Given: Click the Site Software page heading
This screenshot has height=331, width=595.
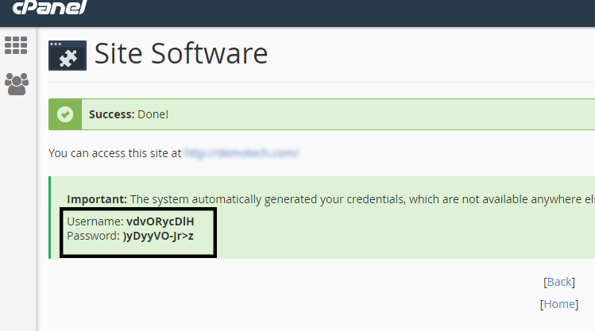Looking at the screenshot, I should (180, 54).
